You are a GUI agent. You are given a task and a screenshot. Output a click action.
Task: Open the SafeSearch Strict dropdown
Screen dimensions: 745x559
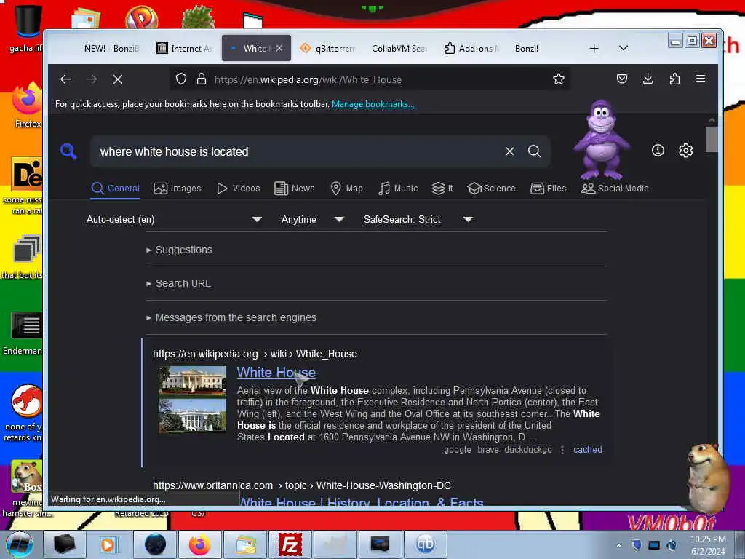(x=418, y=220)
